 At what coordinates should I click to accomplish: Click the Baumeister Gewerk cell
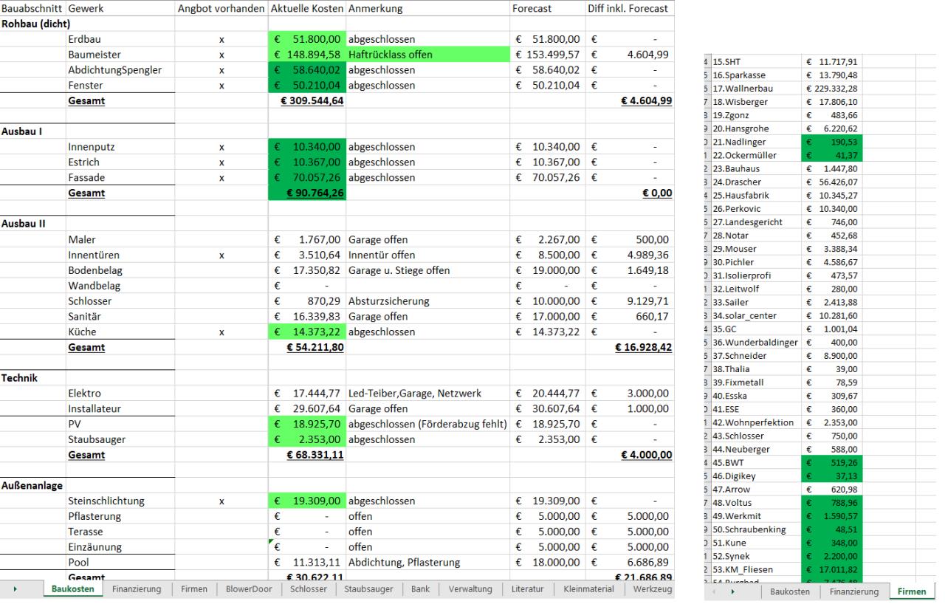tap(120, 54)
